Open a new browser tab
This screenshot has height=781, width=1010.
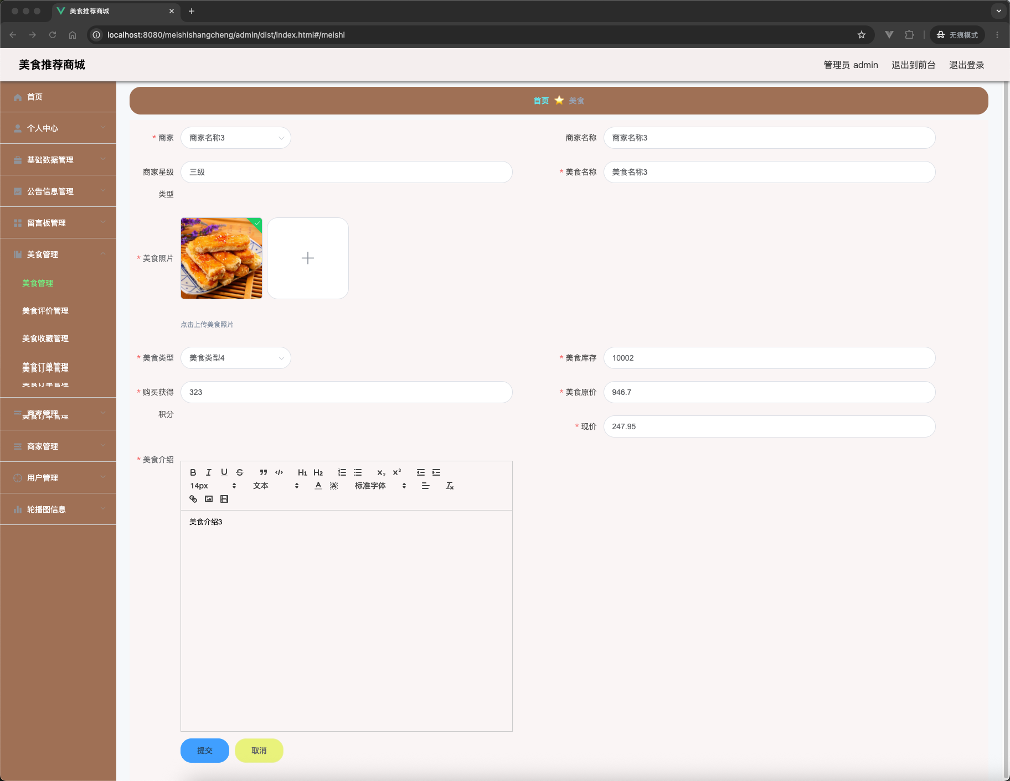coord(192,11)
